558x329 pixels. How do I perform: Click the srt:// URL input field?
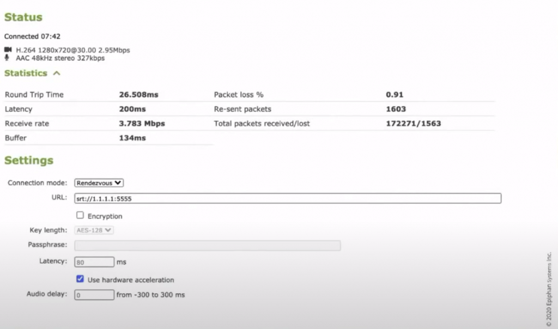287,198
